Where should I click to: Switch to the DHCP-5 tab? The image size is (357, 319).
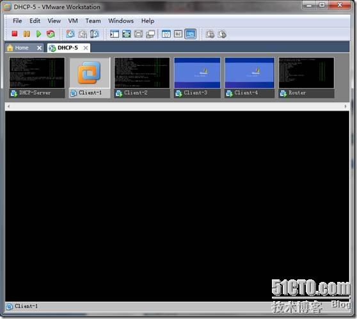pos(68,48)
